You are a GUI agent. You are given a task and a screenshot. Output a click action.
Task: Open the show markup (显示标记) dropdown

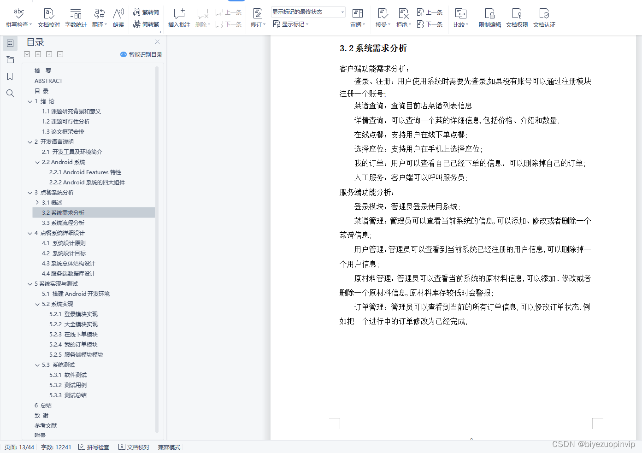point(291,24)
